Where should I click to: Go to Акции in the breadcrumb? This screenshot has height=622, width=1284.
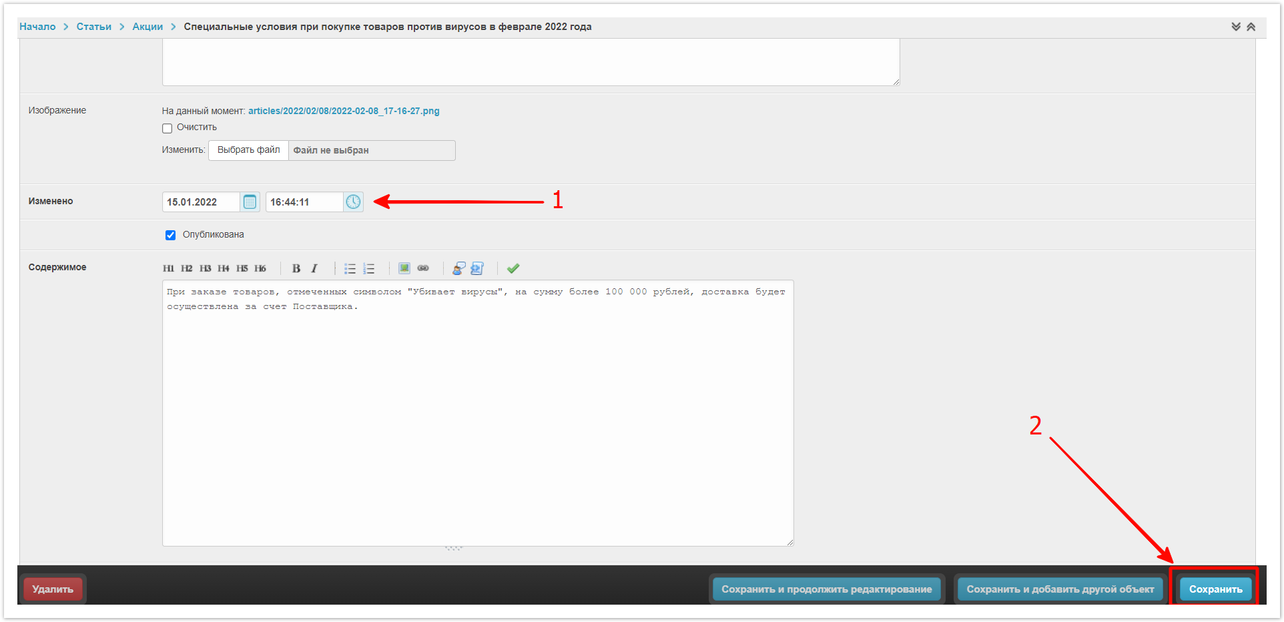[147, 27]
